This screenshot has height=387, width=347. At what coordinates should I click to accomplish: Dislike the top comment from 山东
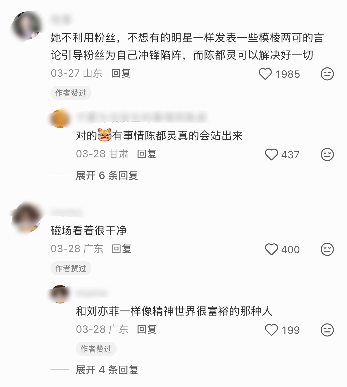[327, 74]
